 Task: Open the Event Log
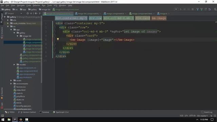[207, 112]
